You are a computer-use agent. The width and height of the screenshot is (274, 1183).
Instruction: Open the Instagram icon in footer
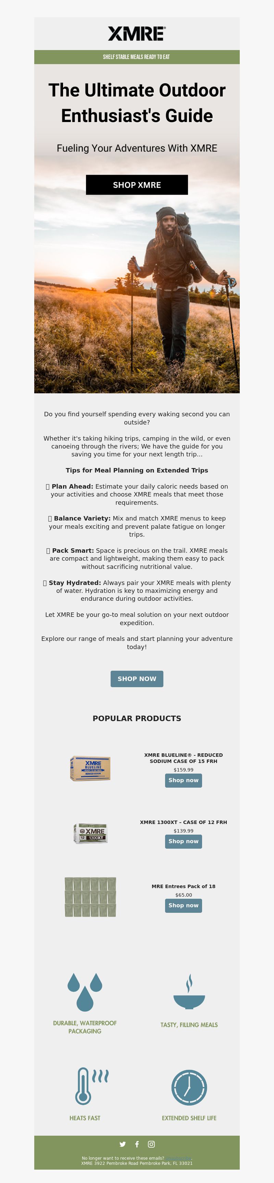(x=151, y=1144)
